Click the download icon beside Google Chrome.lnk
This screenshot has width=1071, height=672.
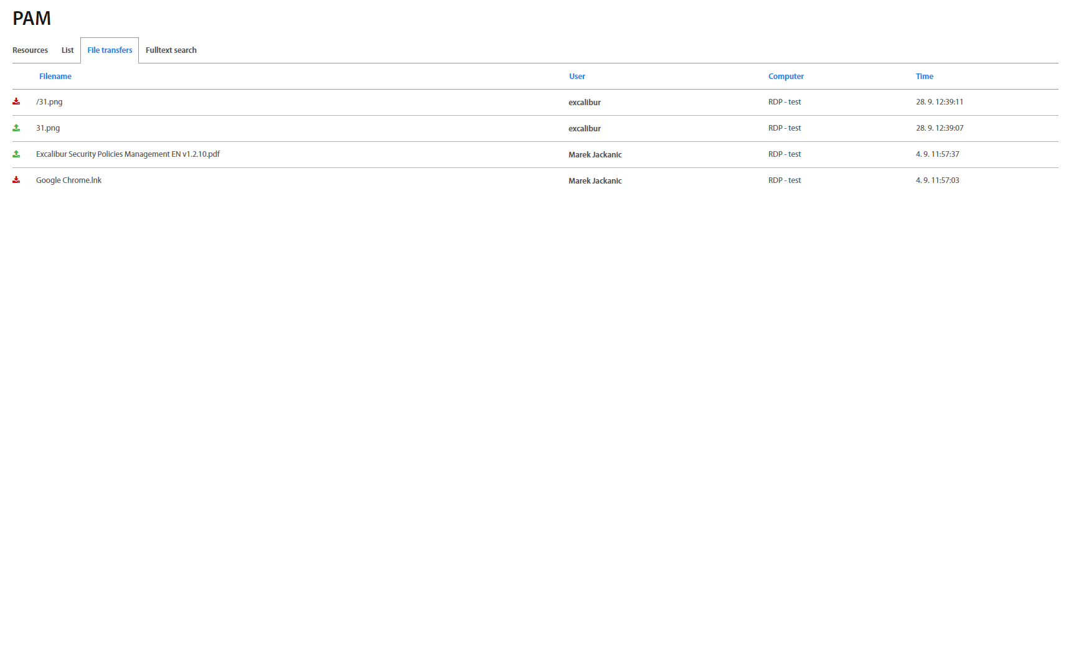point(16,180)
